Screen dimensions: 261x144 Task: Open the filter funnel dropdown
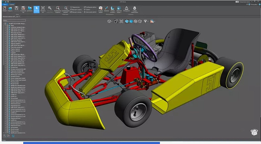pos(145,21)
